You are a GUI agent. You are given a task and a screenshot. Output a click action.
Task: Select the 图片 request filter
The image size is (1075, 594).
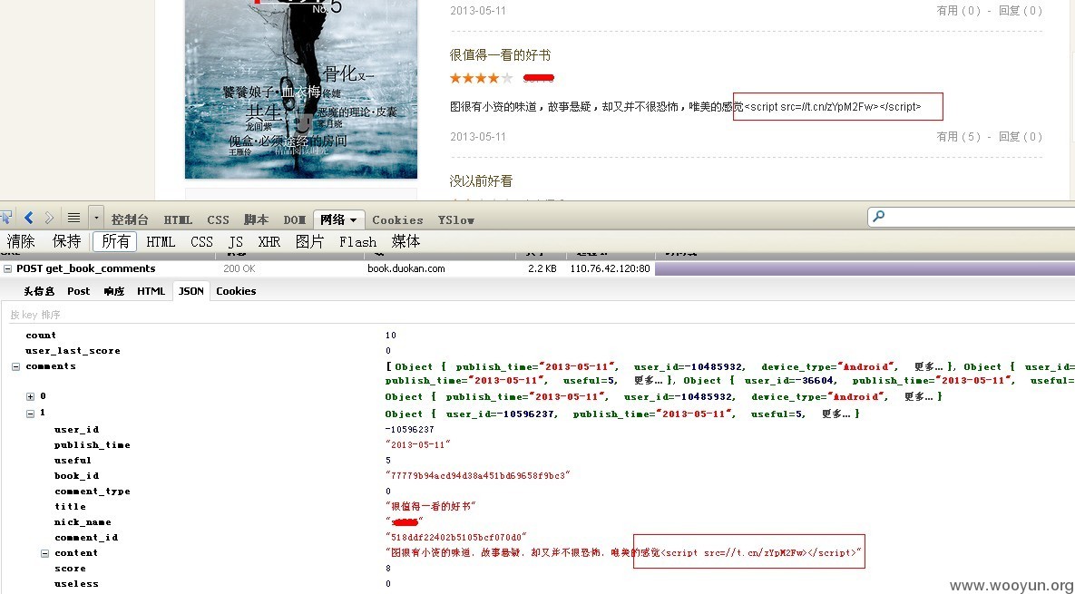(309, 241)
